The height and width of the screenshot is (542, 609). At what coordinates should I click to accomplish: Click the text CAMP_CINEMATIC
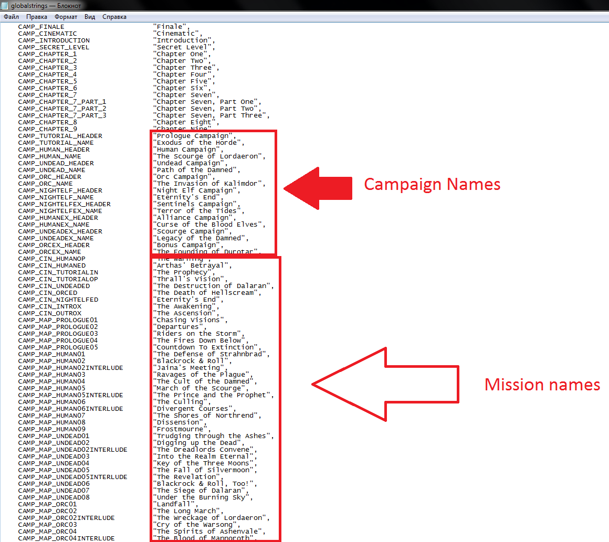click(x=47, y=34)
